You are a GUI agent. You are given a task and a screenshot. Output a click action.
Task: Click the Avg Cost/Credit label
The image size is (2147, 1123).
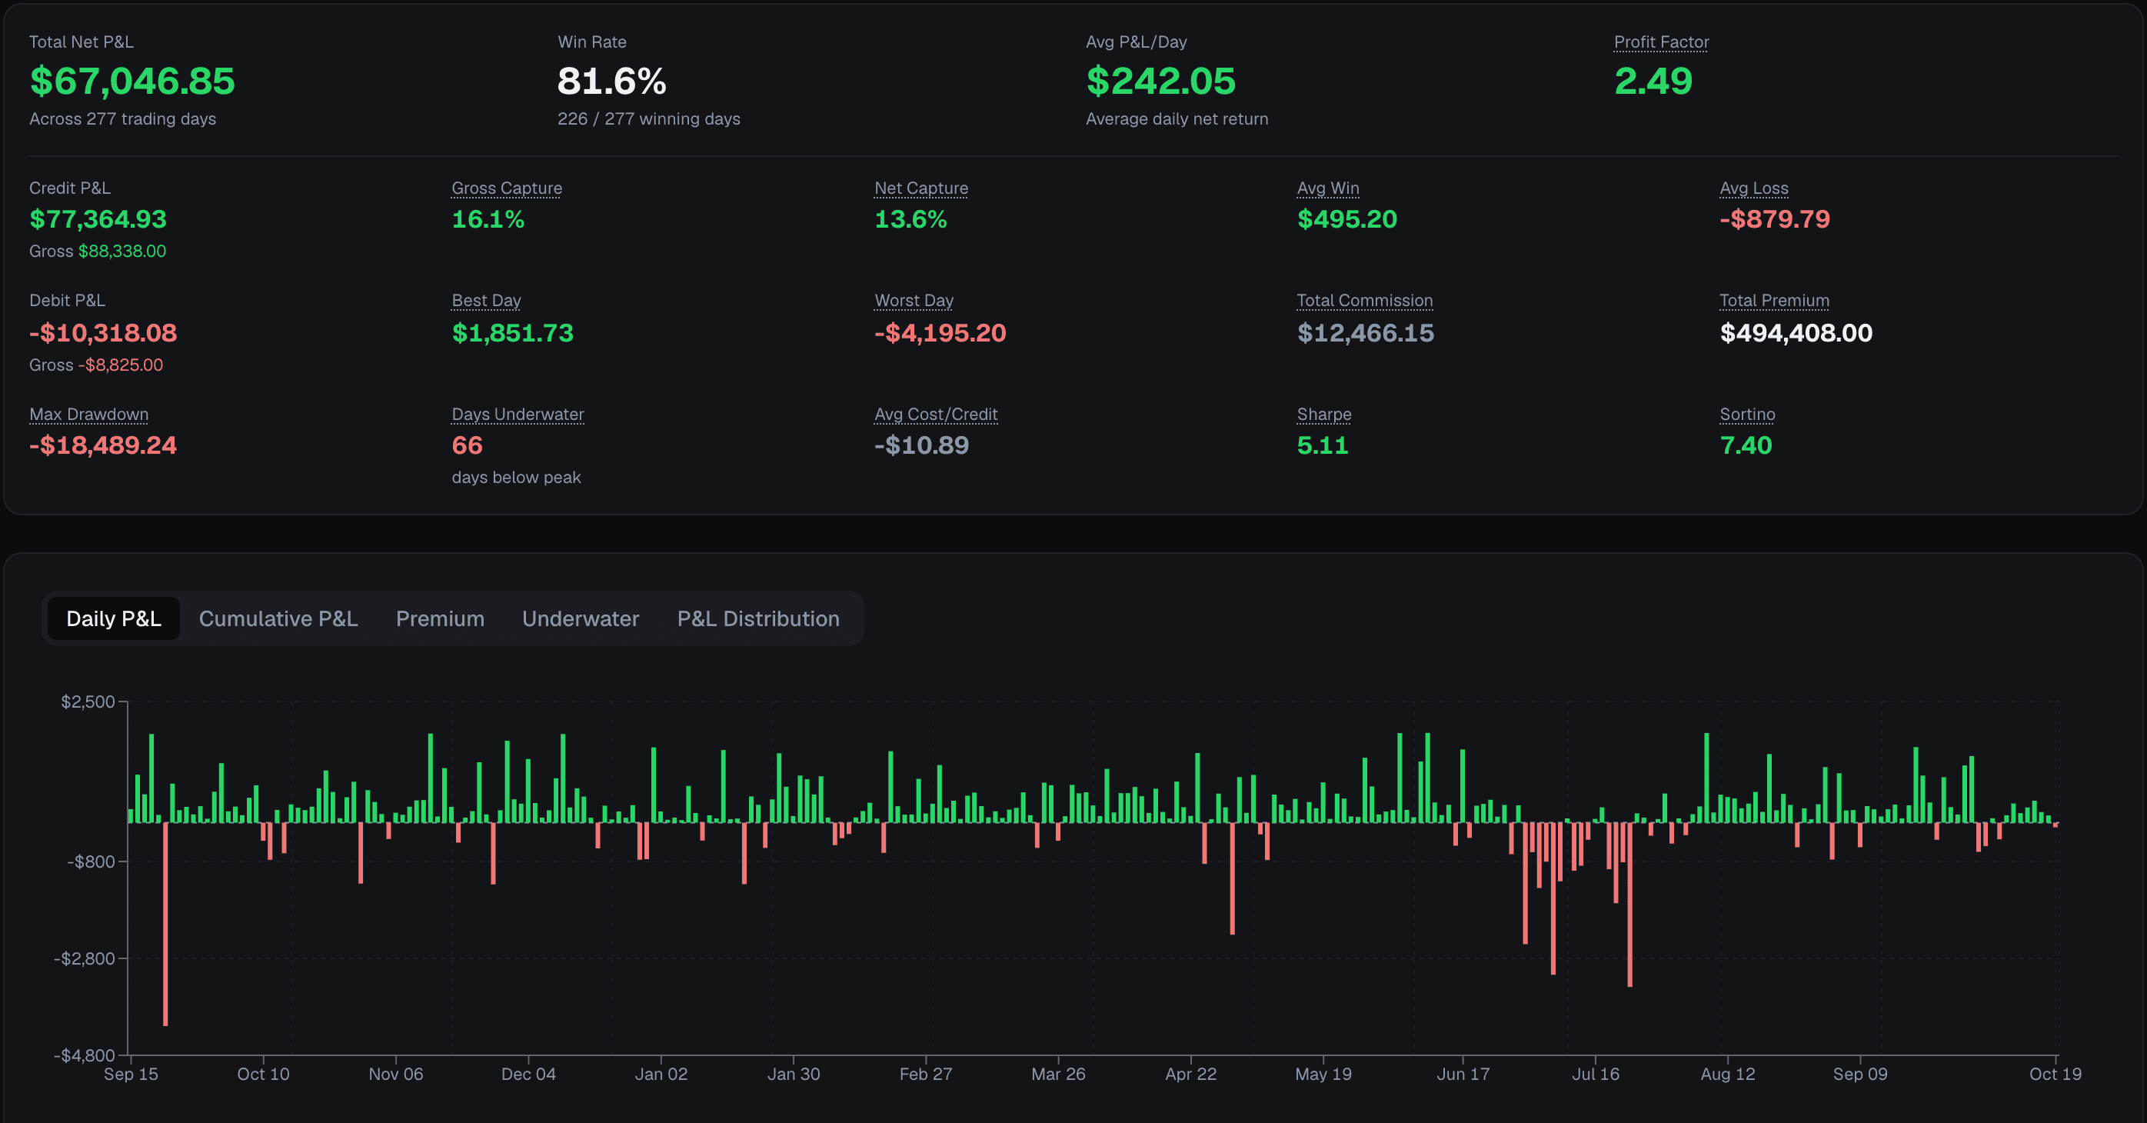(936, 415)
